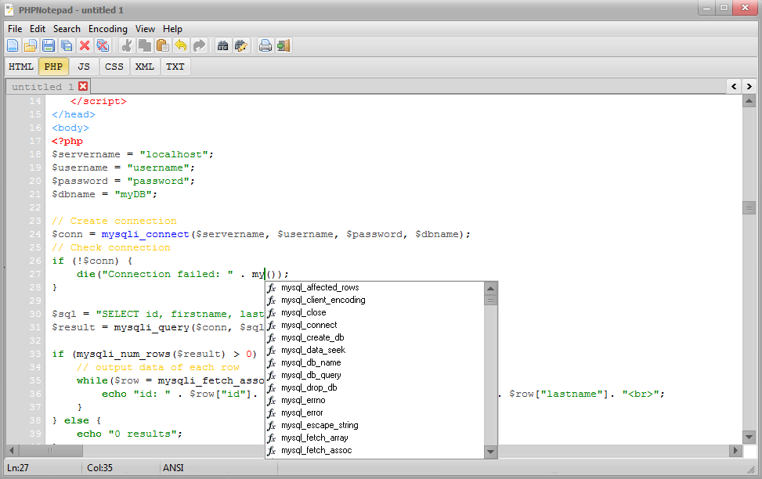The height and width of the screenshot is (479, 762).
Task: Click the <?php tag on line 17
Action: tap(67, 142)
